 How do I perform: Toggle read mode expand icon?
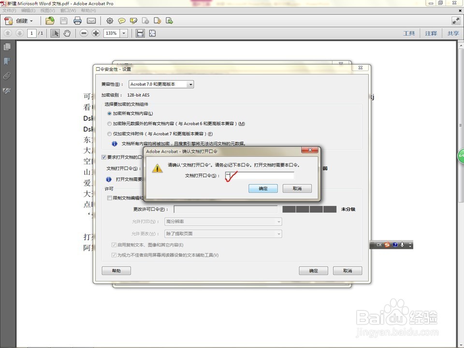coord(456,21)
